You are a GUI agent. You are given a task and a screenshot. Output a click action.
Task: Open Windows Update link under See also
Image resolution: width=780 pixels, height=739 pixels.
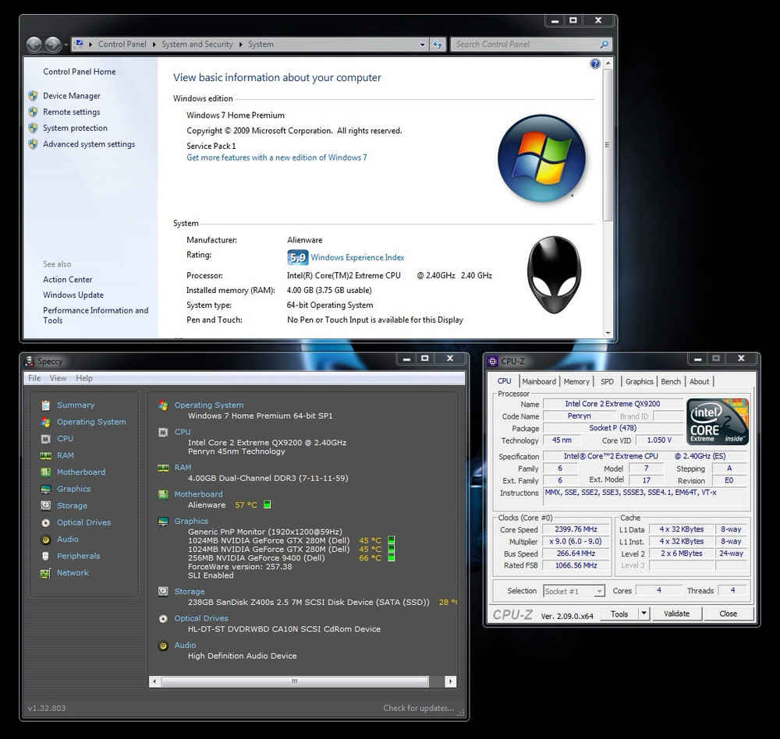(73, 295)
